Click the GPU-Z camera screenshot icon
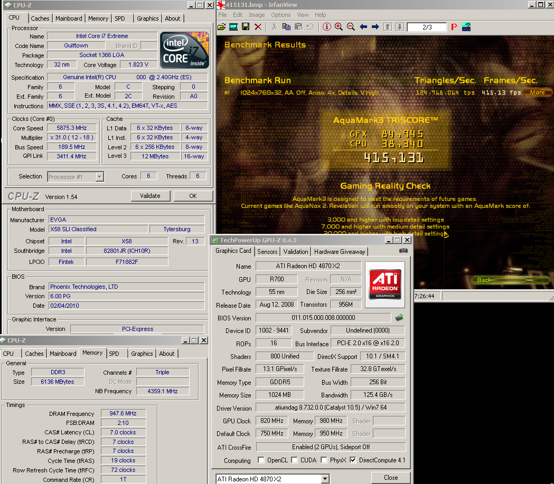The width and height of the screenshot is (554, 484). click(403, 251)
